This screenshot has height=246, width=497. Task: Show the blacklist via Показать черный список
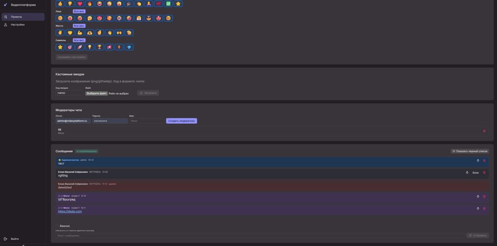pos(470,151)
